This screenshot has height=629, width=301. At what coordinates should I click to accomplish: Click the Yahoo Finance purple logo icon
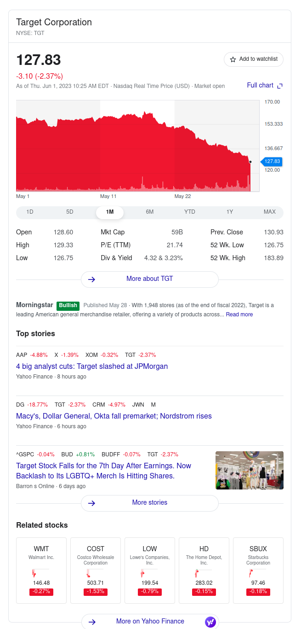click(x=210, y=622)
